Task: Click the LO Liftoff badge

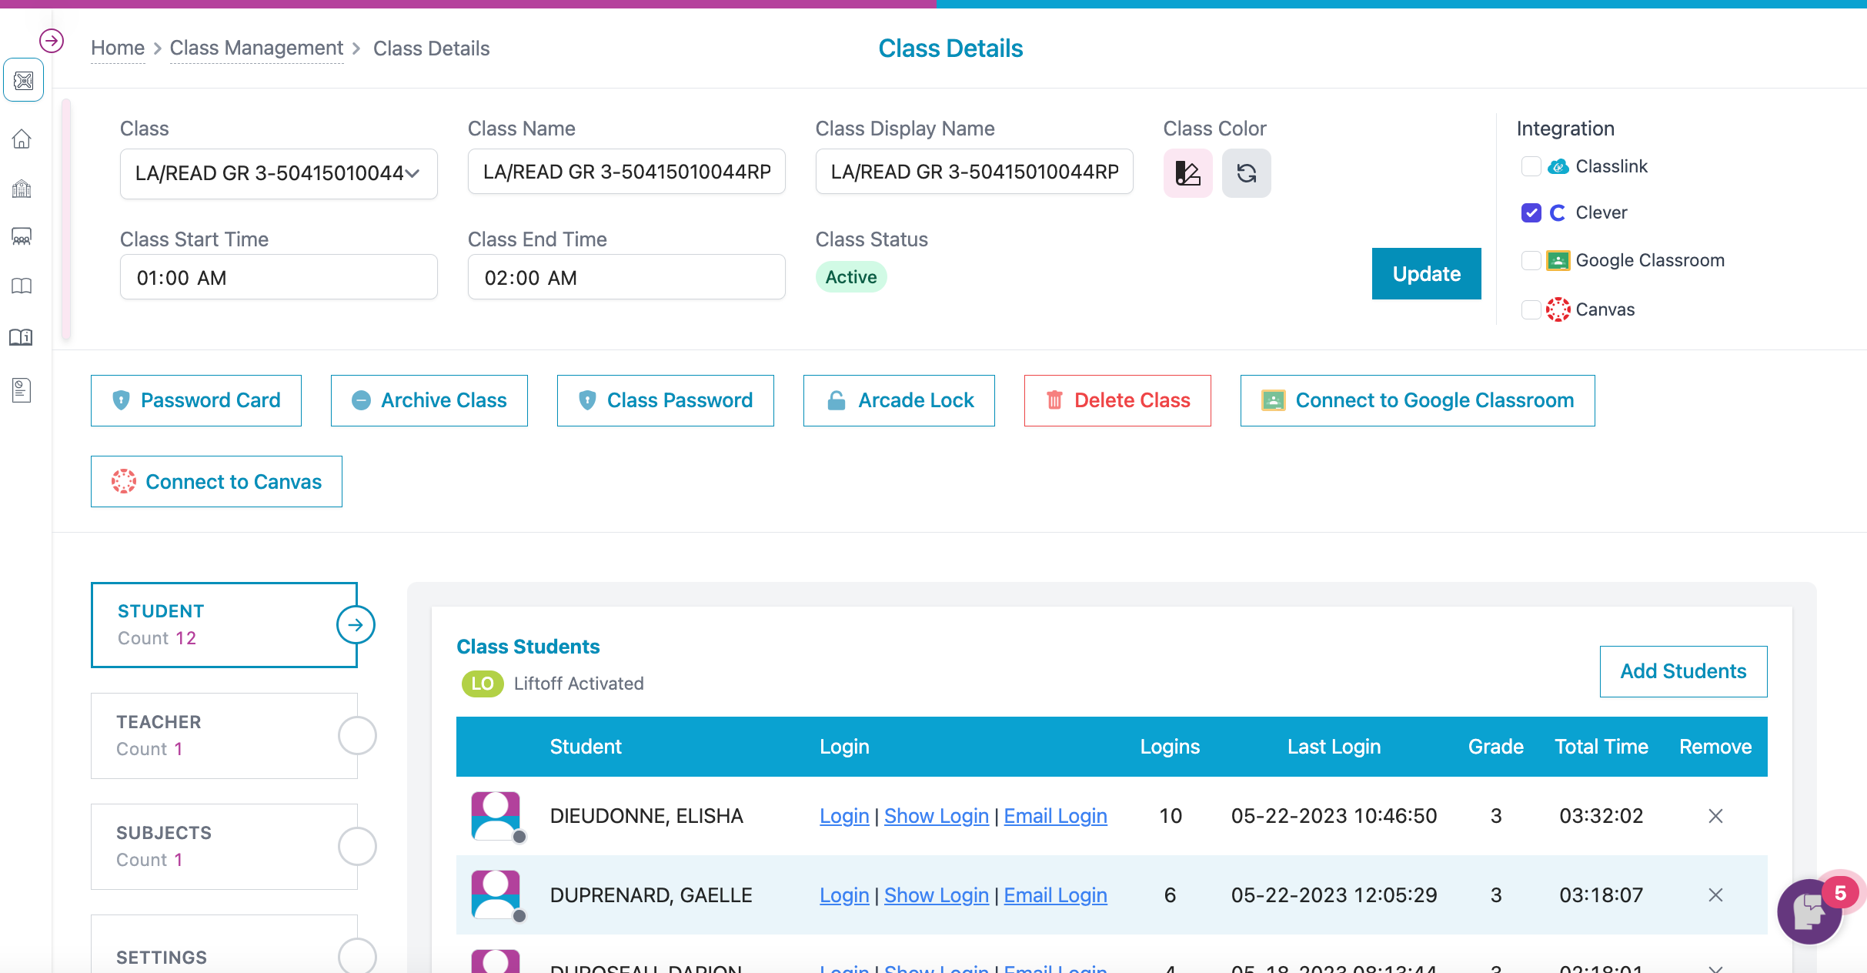Action: (x=482, y=684)
